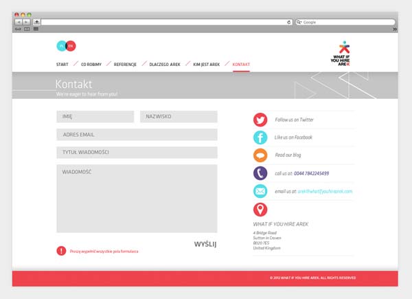The image size is (412, 299).
Task: Switch language to EN
Action: (x=71, y=46)
